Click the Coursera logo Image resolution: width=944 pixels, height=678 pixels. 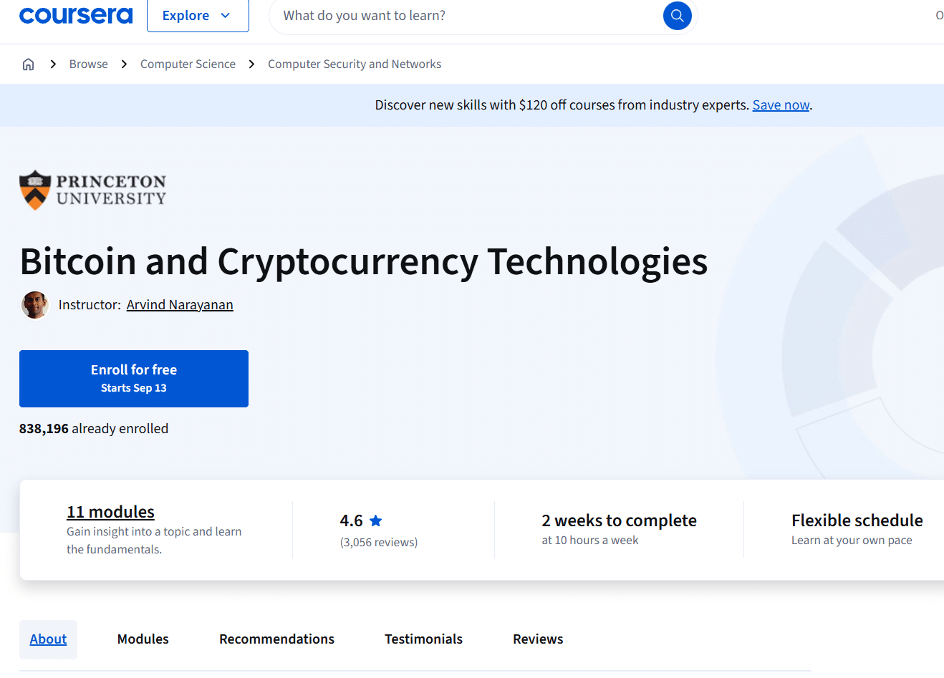point(76,15)
